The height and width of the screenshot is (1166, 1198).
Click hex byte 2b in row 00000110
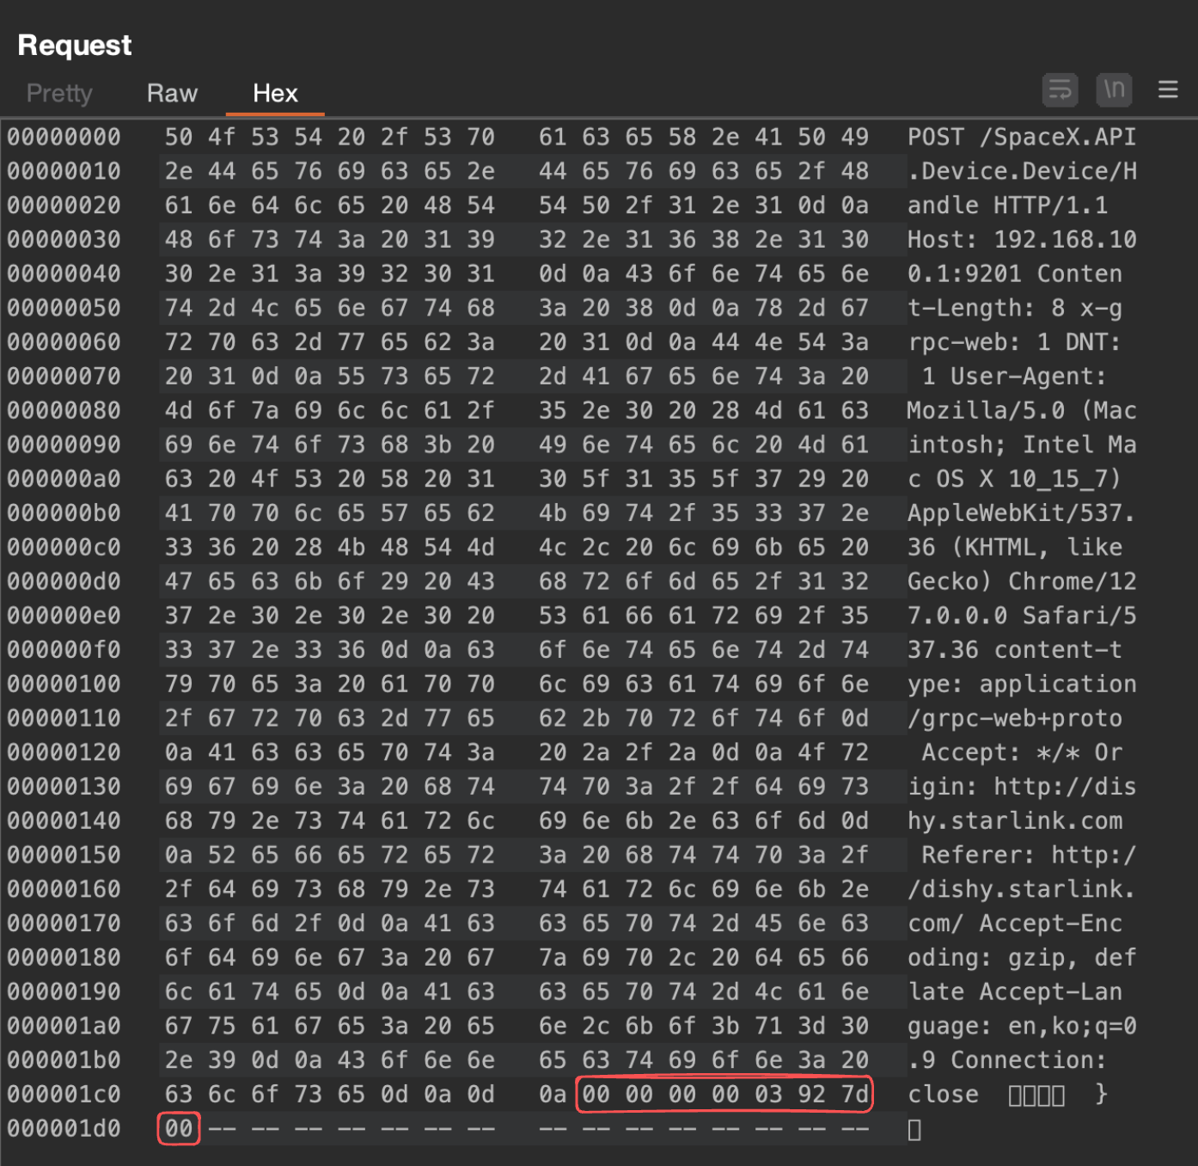coord(596,718)
